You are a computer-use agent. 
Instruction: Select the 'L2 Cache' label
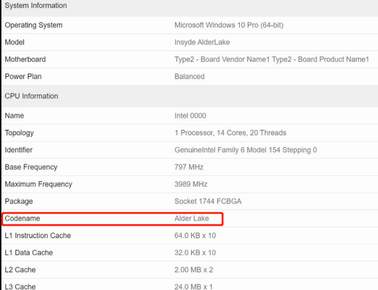click(20, 270)
